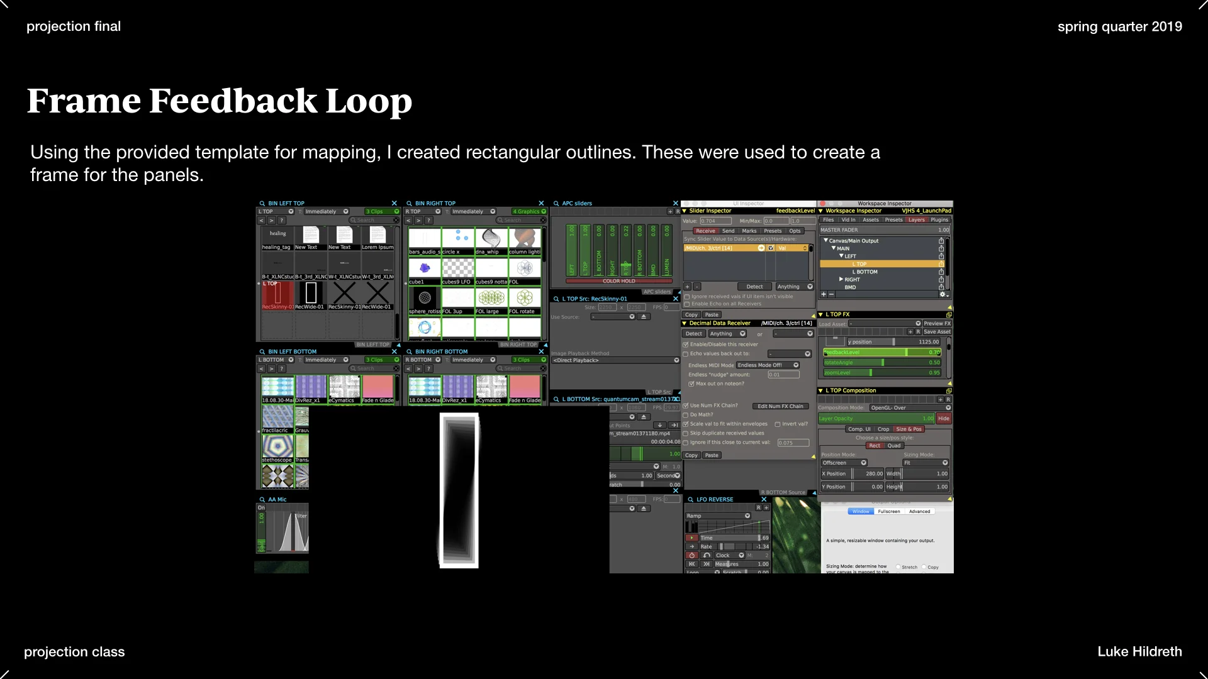The width and height of the screenshot is (1208, 679).
Task: Select the Crop tab in composition
Action: 883,429
